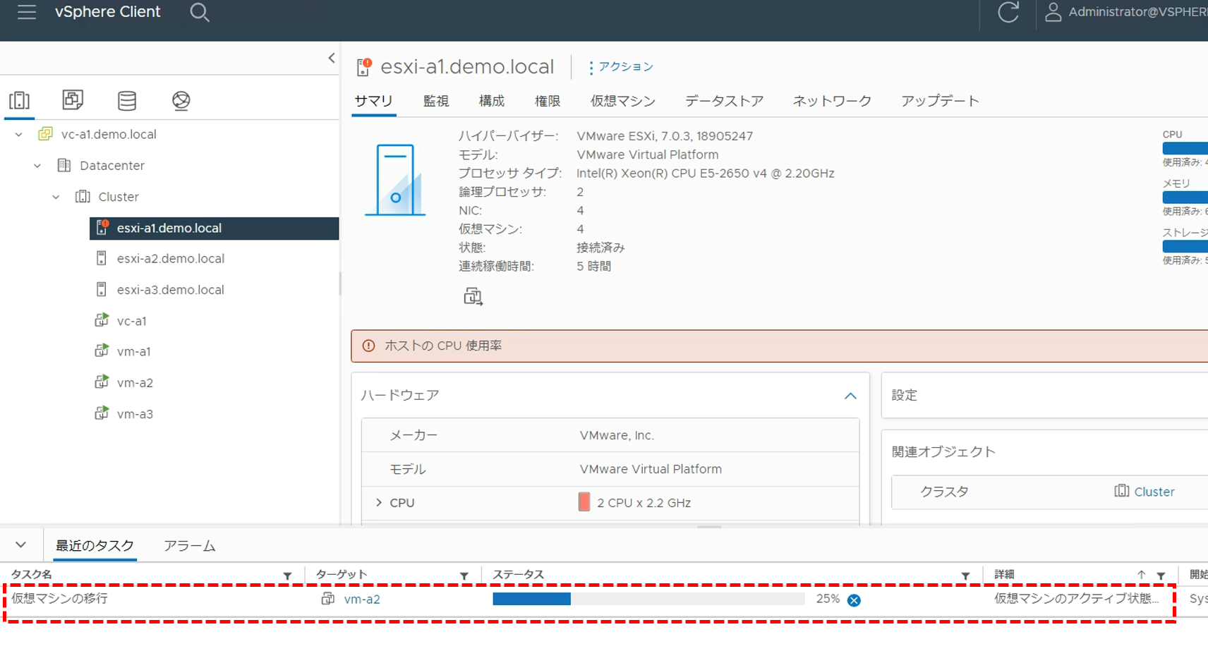Open the Storage inventory view icon
The image size is (1208, 663).
(x=127, y=100)
